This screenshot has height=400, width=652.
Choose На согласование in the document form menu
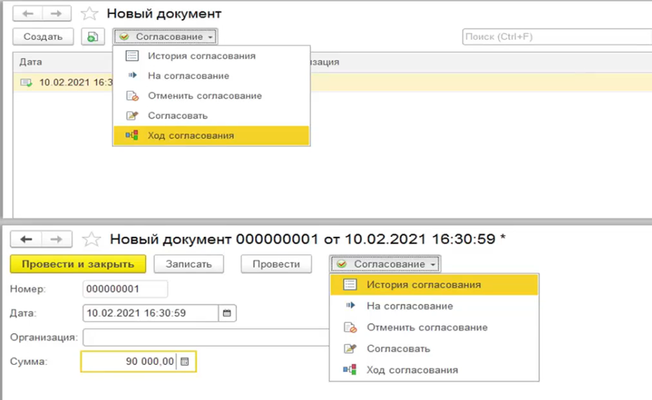point(409,306)
